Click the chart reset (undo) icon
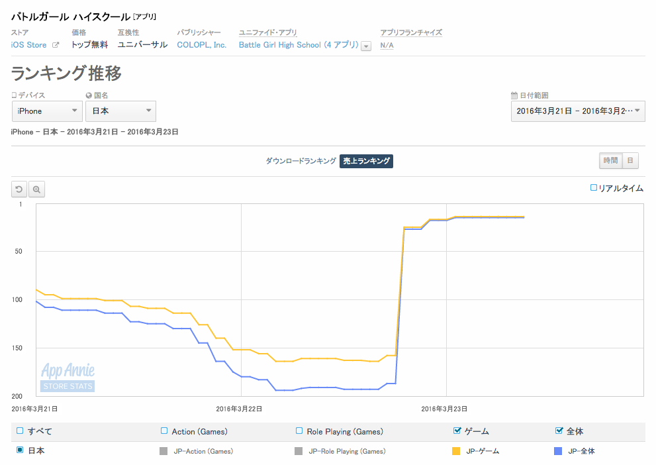Viewport: 656px width, 465px height. pyautogui.click(x=19, y=189)
